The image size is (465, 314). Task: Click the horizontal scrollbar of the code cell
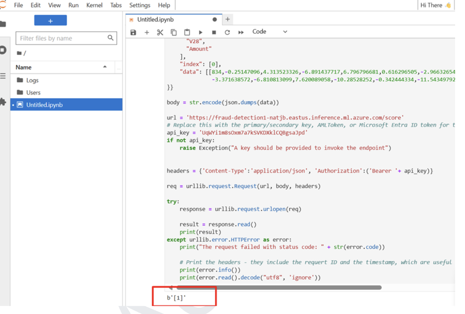[279, 288]
